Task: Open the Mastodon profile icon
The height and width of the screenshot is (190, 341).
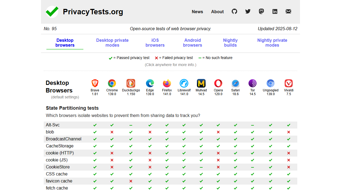Action: 261,11
